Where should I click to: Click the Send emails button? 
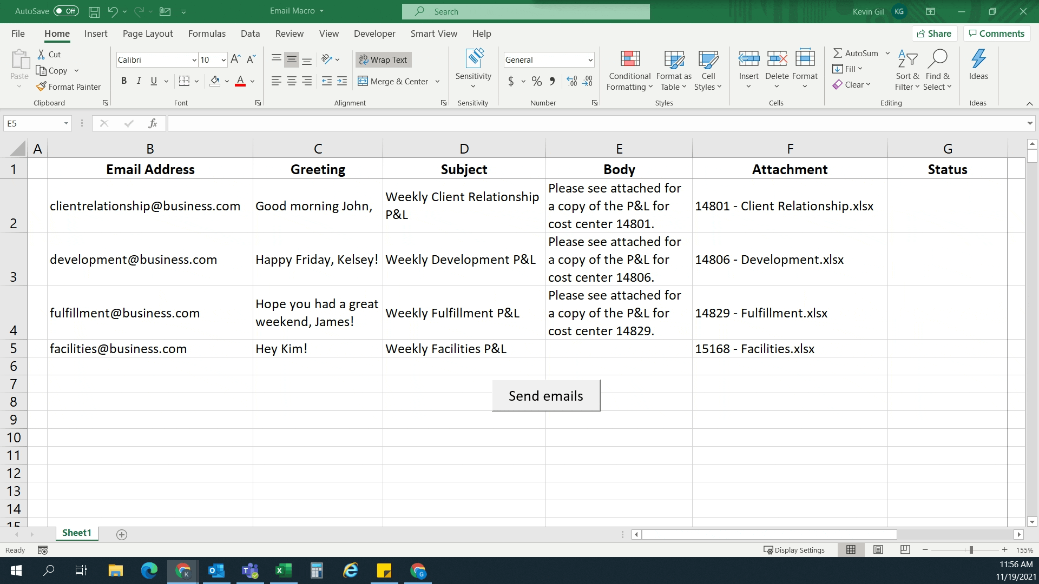(546, 396)
